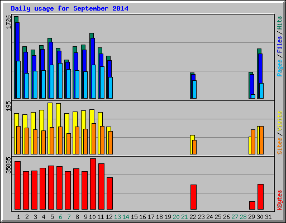The image size is (286, 223).
Task: Click the day 10 orange sites bar
Action: [x=94, y=139]
